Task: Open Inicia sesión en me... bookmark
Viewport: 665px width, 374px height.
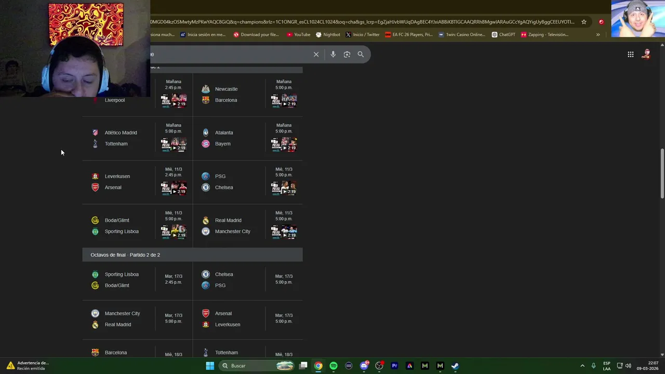Action: pos(203,35)
